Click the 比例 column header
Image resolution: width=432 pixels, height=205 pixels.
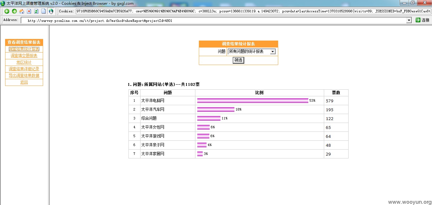(259, 93)
